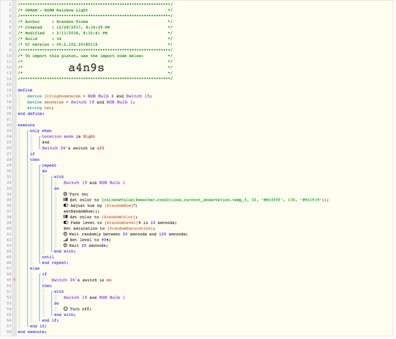Image resolution: width=396 pixels, height=339 pixels.
Task: Click the orange lightning marker on line 49
Action: (15, 280)
